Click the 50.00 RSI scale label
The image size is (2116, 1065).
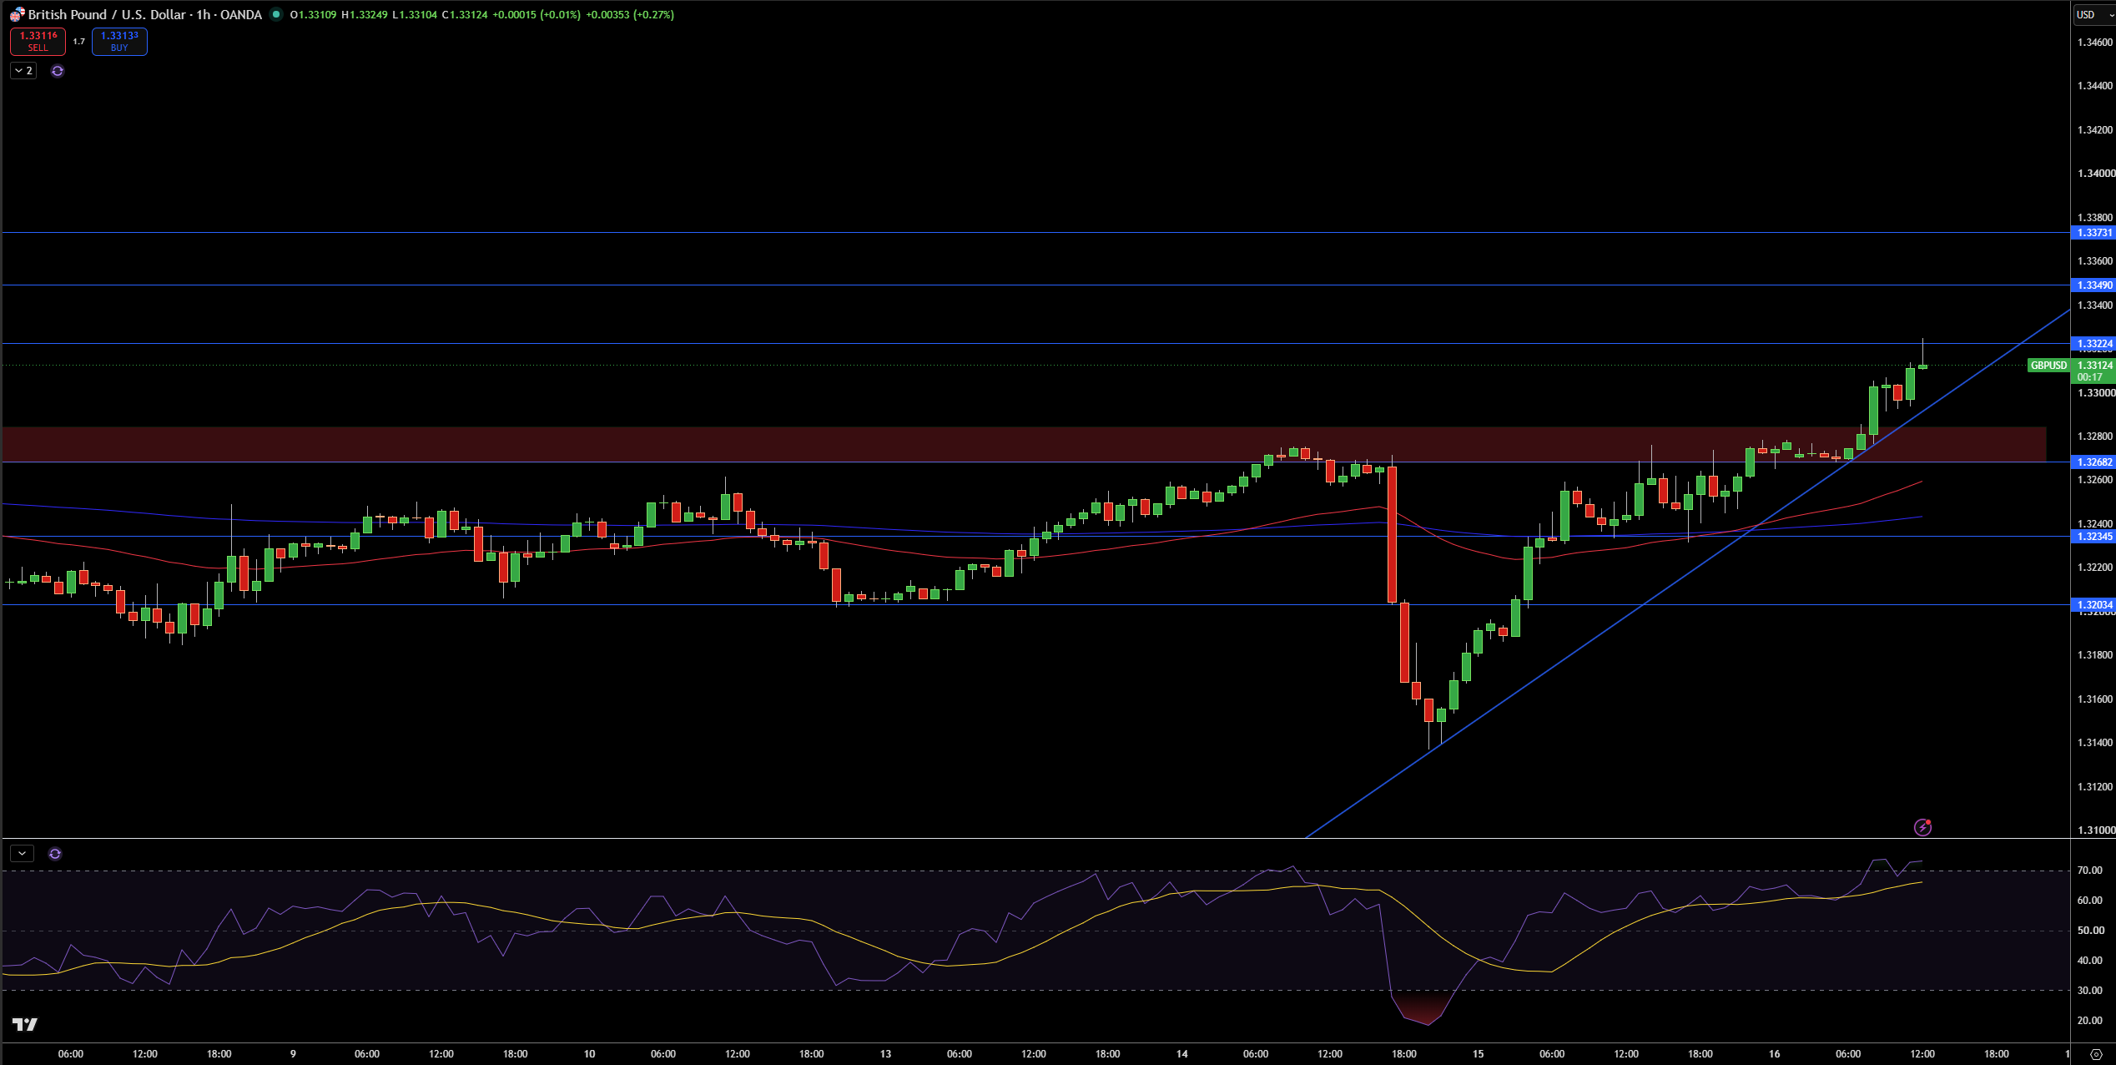2089,931
